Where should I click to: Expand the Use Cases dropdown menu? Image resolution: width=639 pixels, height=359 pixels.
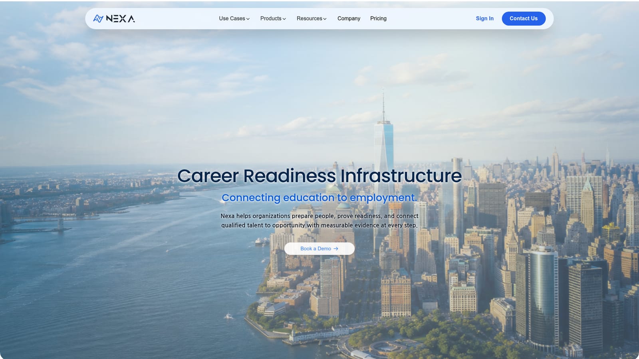(234, 18)
